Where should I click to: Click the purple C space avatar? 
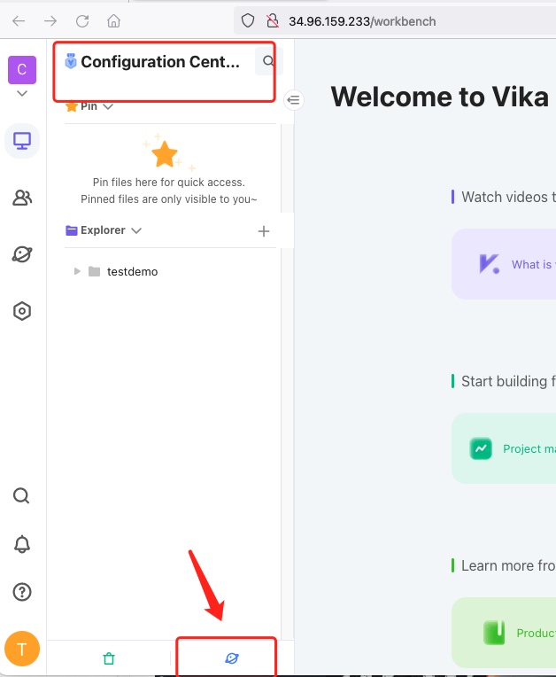click(x=22, y=69)
